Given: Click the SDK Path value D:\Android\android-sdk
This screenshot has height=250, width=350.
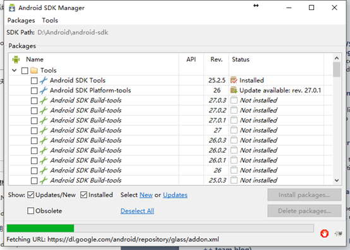Looking at the screenshot, I should click(73, 33).
